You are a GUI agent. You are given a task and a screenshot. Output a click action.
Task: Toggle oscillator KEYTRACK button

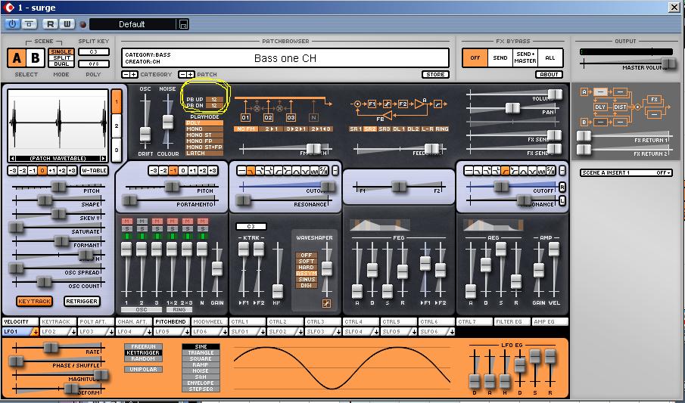pos(35,301)
